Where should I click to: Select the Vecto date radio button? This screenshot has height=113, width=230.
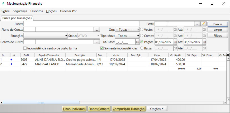click(x=142, y=30)
